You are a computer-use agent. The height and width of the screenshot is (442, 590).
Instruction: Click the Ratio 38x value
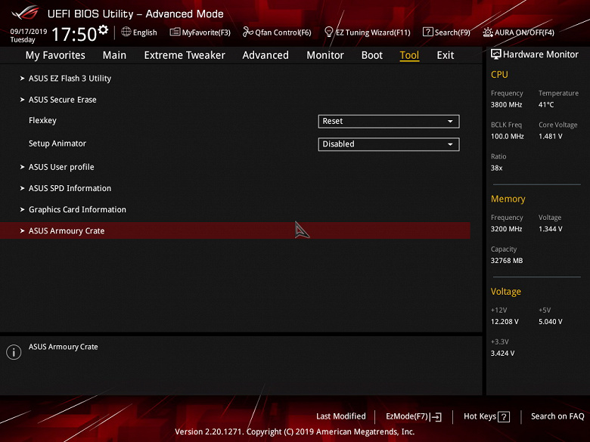(497, 168)
